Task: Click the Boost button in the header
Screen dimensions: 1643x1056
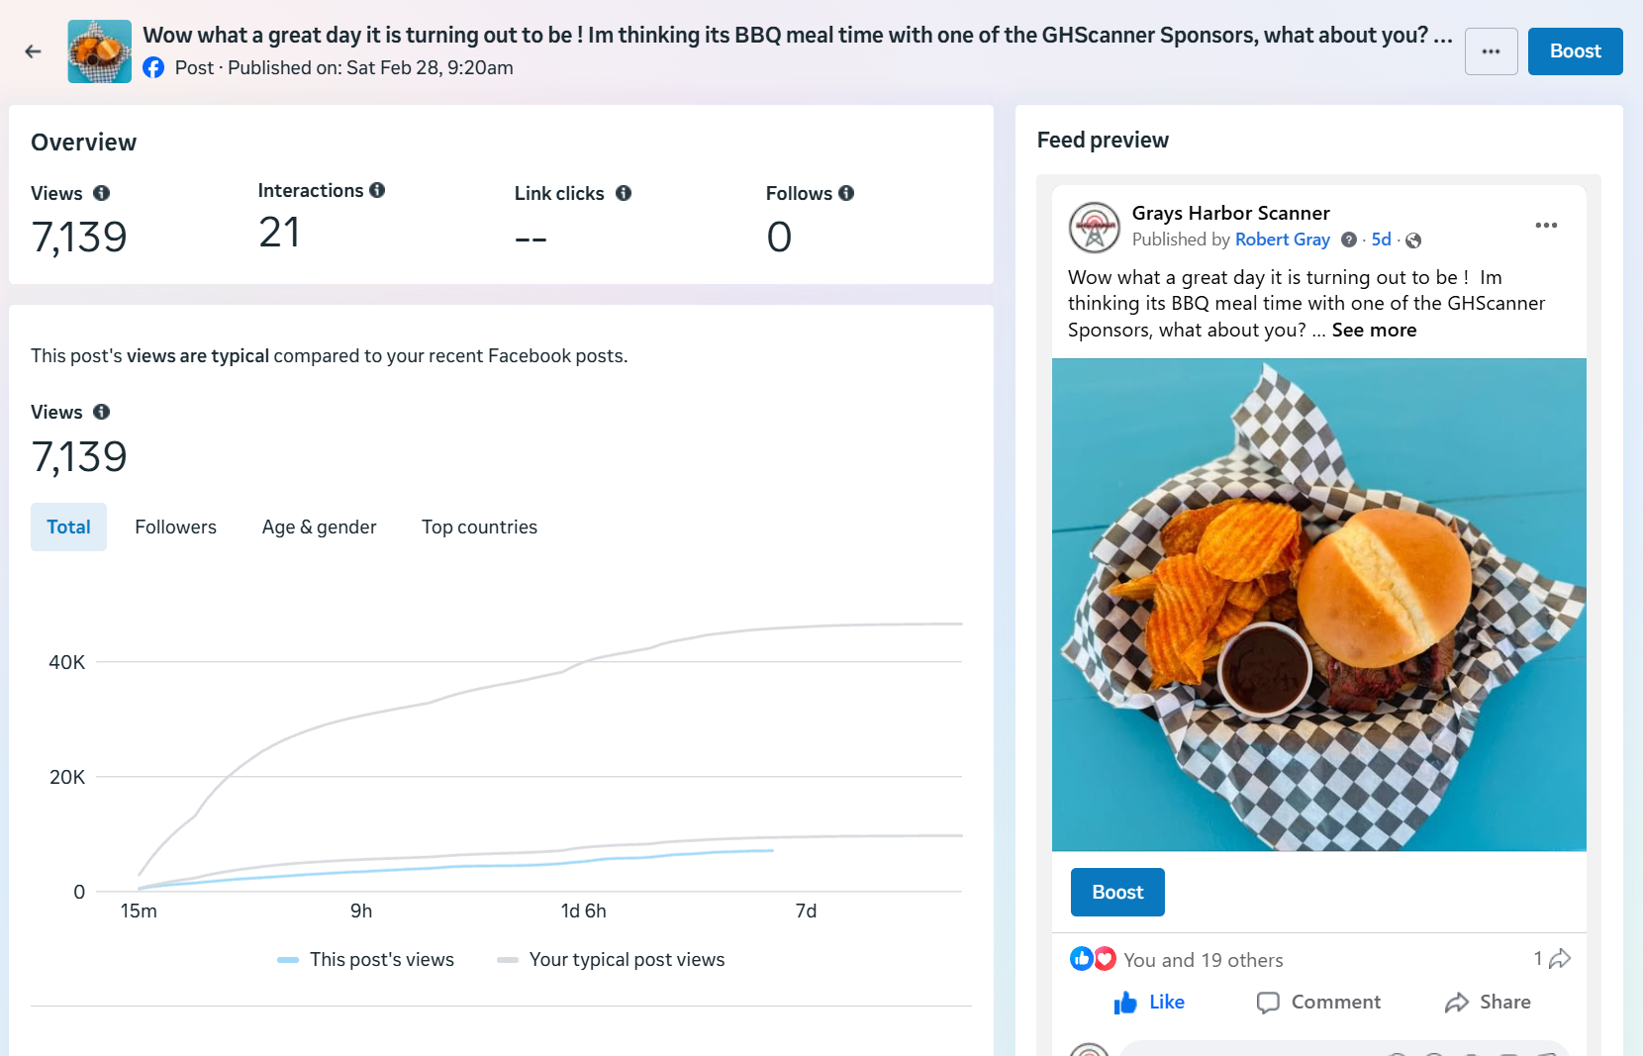Action: point(1575,51)
